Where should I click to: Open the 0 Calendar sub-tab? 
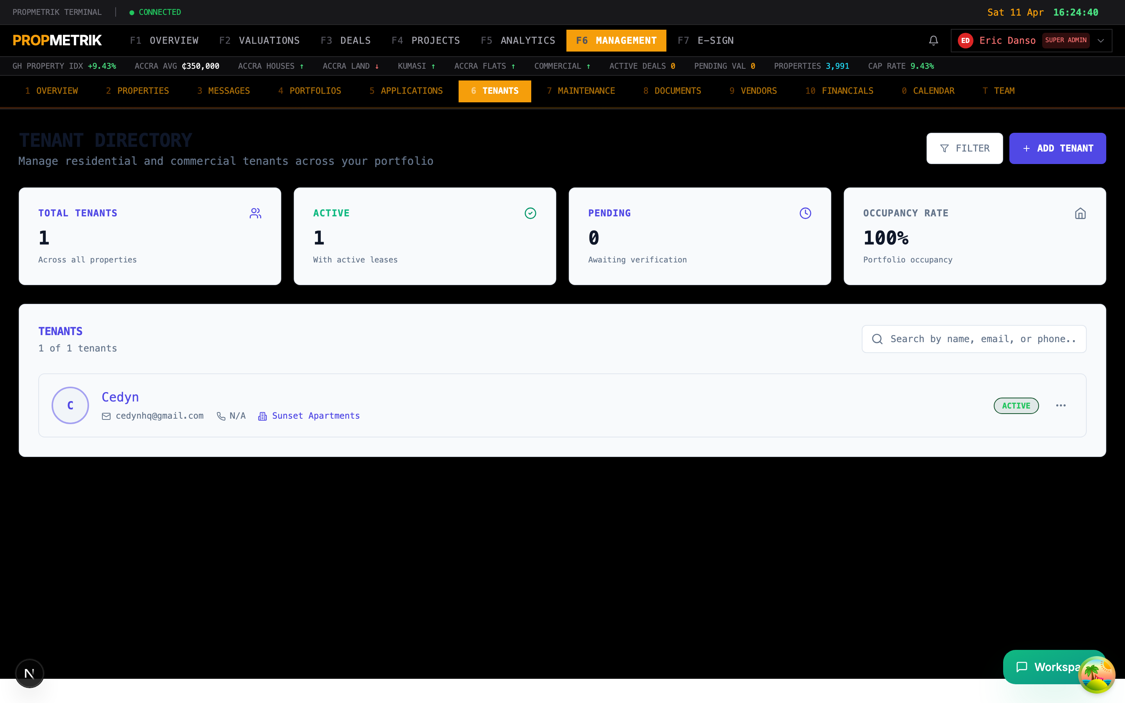(928, 91)
